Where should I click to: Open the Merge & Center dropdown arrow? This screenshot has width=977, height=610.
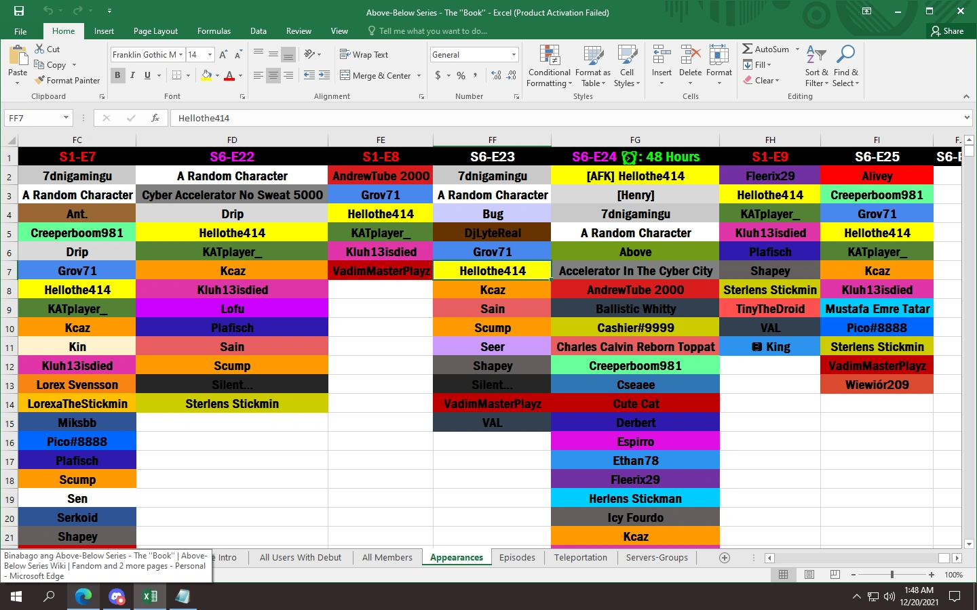click(419, 75)
